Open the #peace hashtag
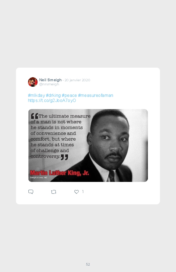The width and height of the screenshot is (176, 272). [x=69, y=96]
